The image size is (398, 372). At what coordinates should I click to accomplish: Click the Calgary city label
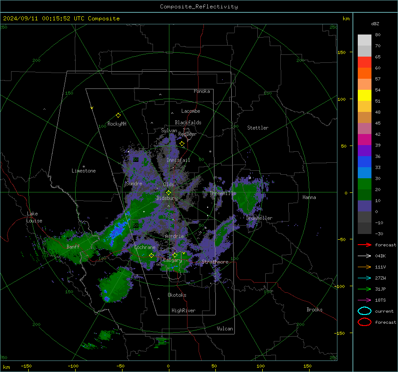(x=172, y=260)
